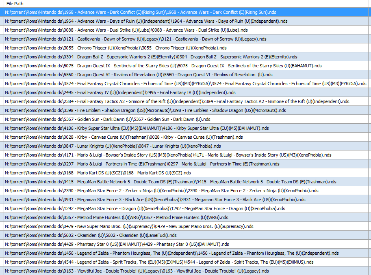Select Final Fantasy Tactics A2 row
Image resolution: width=371 pixels, height=275 pixels.
[x=186, y=101]
